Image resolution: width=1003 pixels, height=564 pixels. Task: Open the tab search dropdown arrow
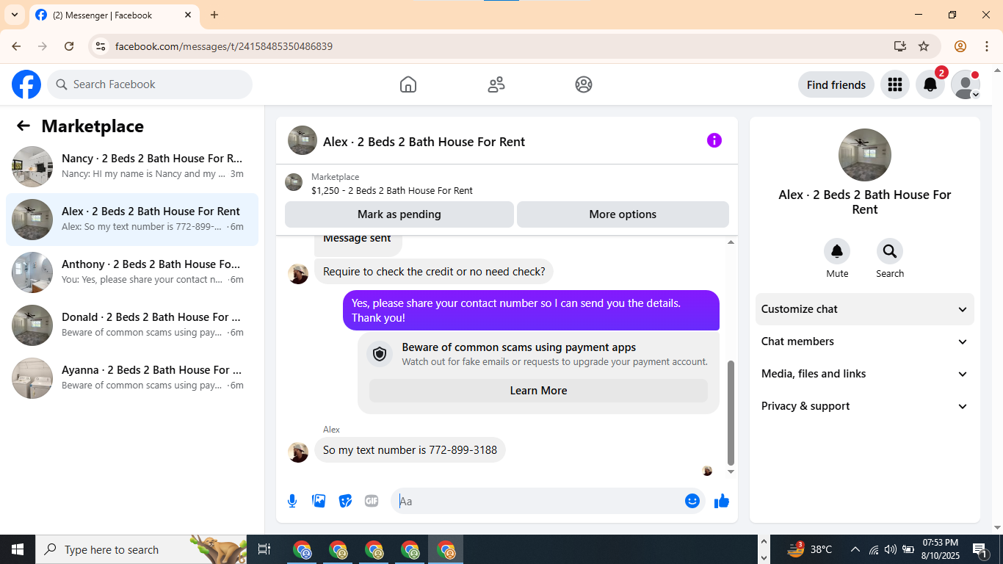14,15
